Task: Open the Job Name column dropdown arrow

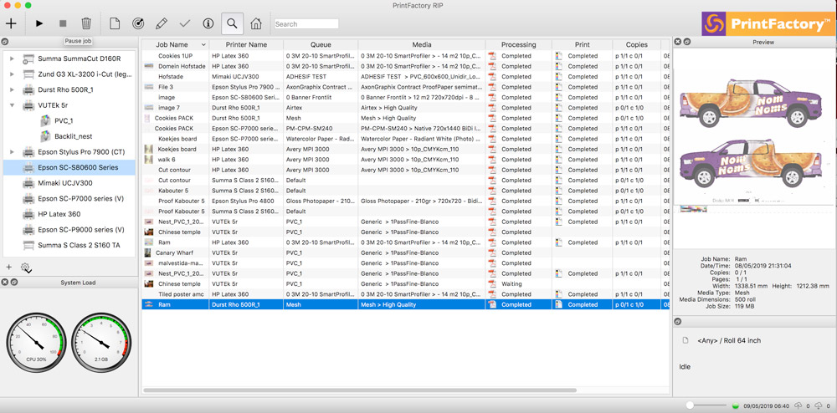Action: click(203, 44)
